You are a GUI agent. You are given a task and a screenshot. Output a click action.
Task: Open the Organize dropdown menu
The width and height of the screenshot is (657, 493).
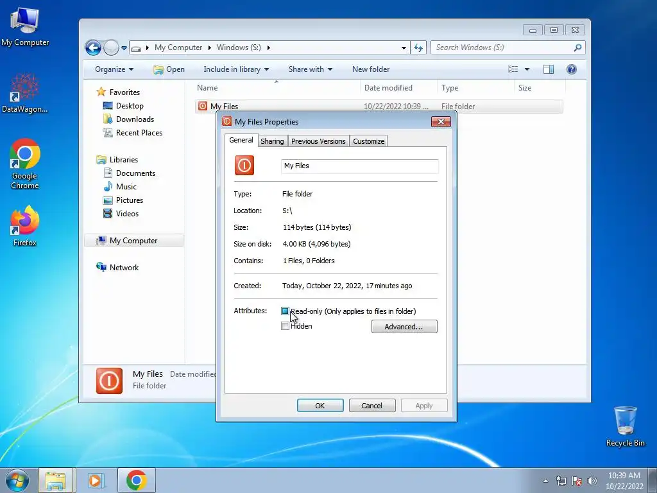tap(114, 69)
